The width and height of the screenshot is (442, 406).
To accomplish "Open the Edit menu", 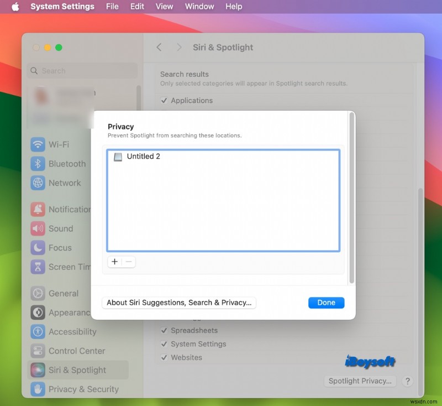I will 137,7.
